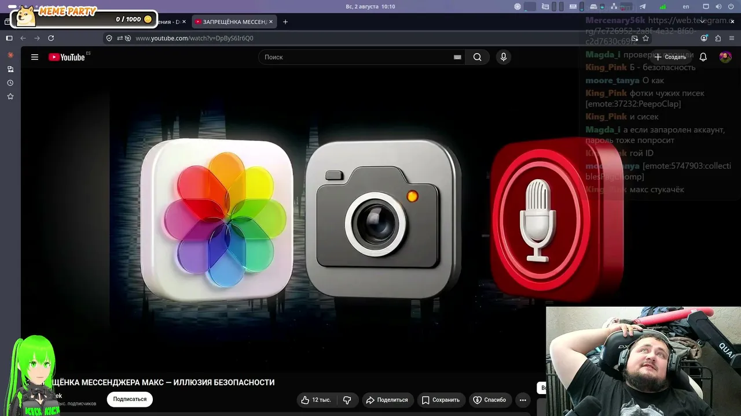Close the ЗАПРЕЩЁНКА МЕССЕНД tab

(x=271, y=22)
